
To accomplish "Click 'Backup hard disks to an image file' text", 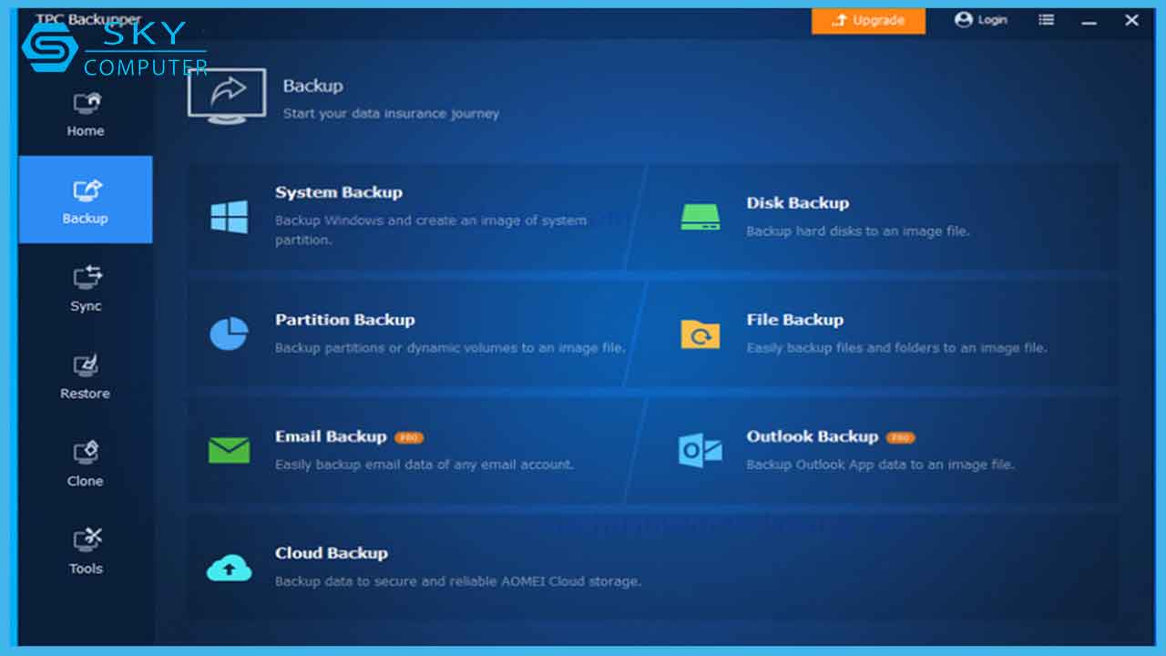I will pos(858,231).
